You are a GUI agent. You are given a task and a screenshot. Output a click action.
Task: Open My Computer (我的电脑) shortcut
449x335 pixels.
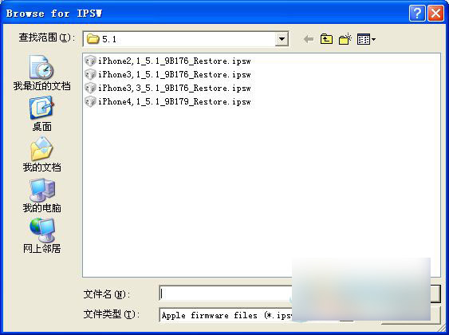click(41, 195)
